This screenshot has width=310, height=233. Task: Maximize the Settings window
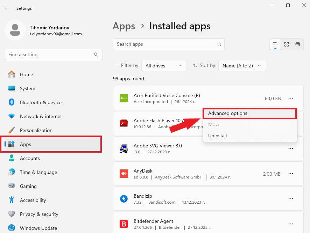click(288, 5)
